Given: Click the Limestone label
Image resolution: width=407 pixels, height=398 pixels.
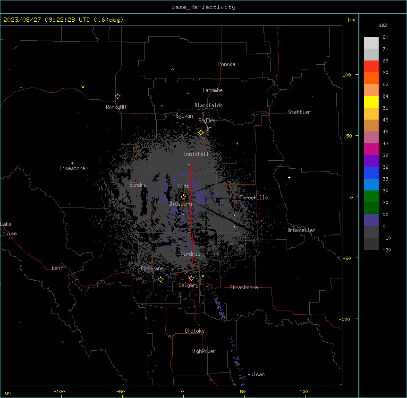Looking at the screenshot, I should tap(72, 168).
